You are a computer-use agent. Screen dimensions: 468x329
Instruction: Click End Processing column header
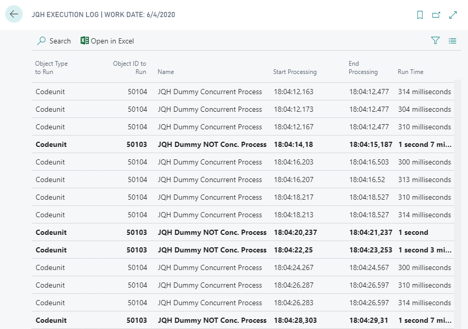[x=363, y=68]
